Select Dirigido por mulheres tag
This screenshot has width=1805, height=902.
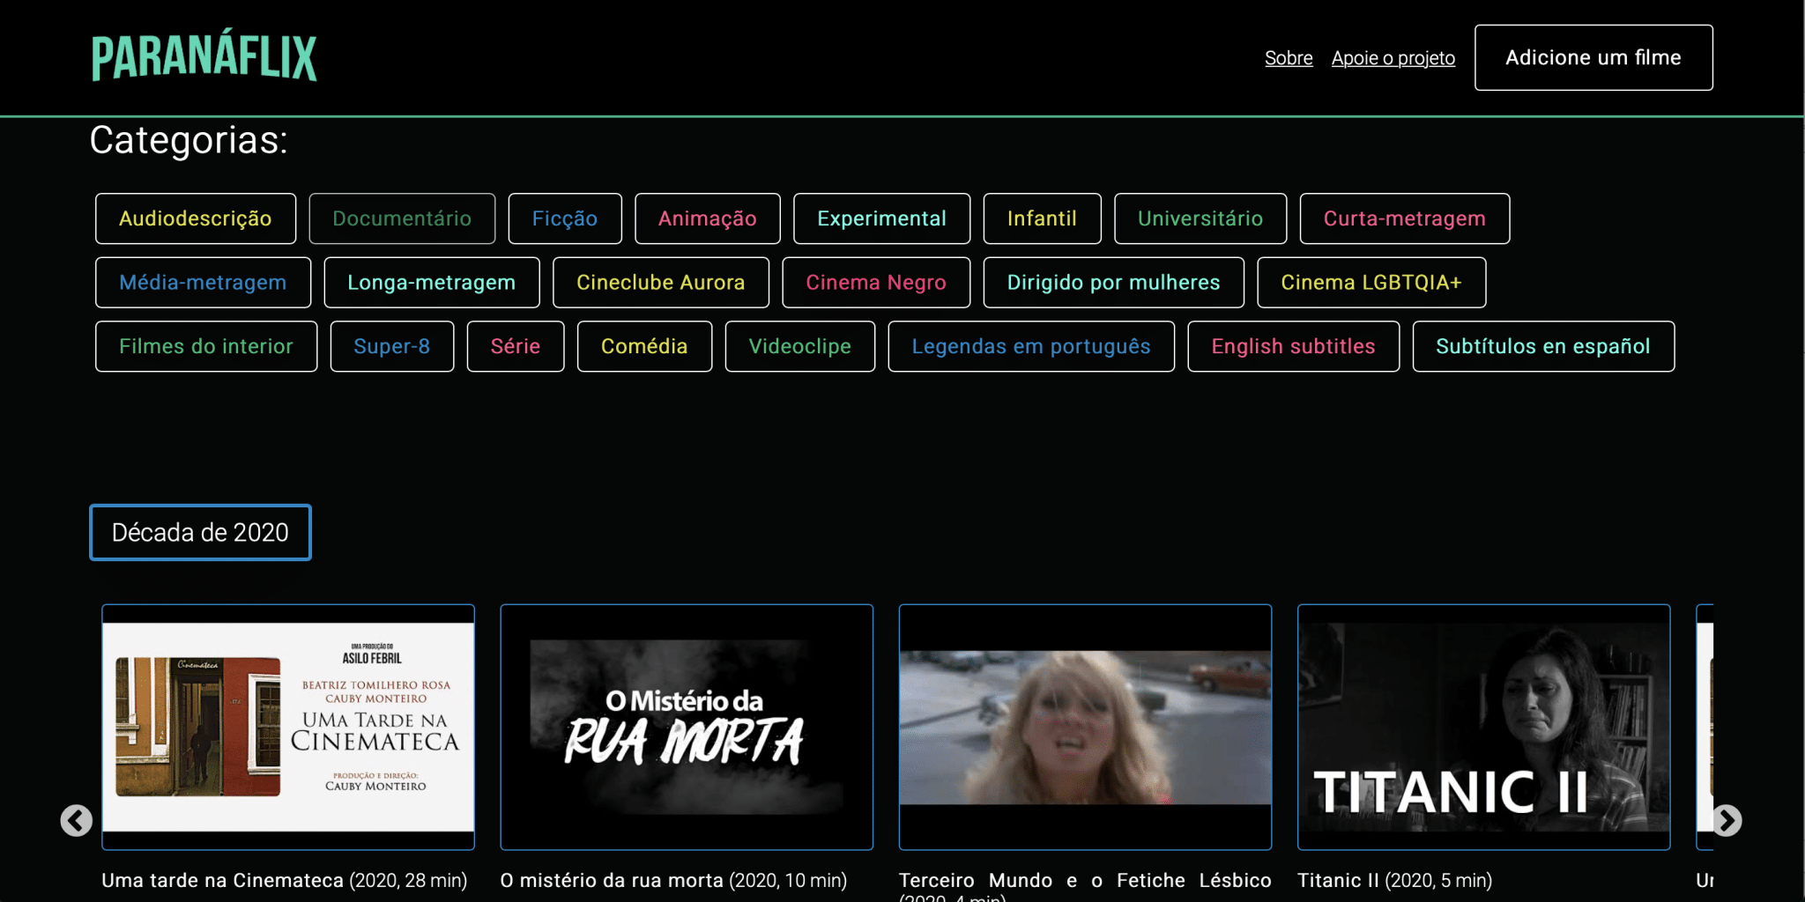tap(1114, 283)
